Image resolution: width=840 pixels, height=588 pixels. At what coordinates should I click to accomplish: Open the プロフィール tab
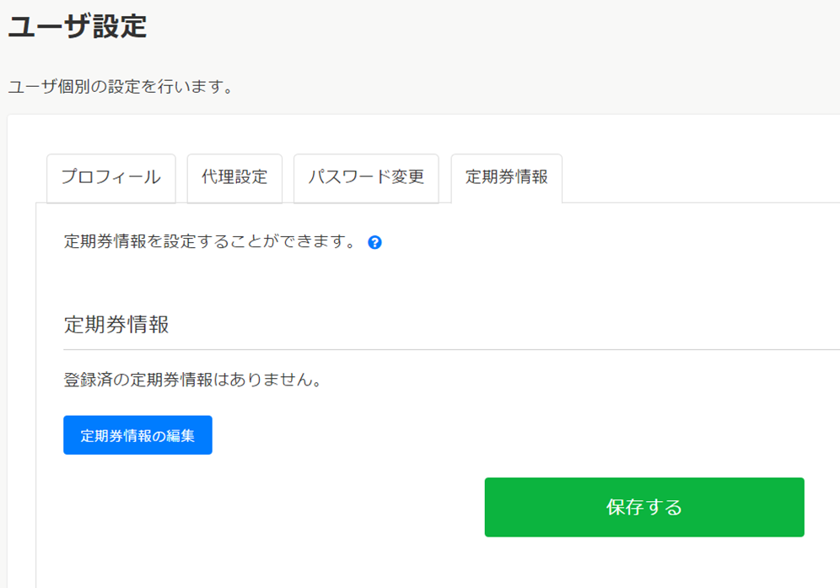point(110,178)
